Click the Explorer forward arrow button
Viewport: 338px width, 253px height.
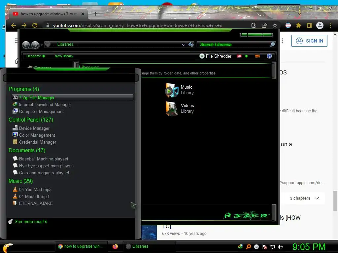[x=35, y=45]
